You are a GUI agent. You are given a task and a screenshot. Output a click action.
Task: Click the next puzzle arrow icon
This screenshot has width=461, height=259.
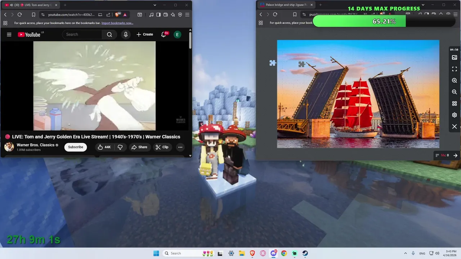[x=455, y=155]
